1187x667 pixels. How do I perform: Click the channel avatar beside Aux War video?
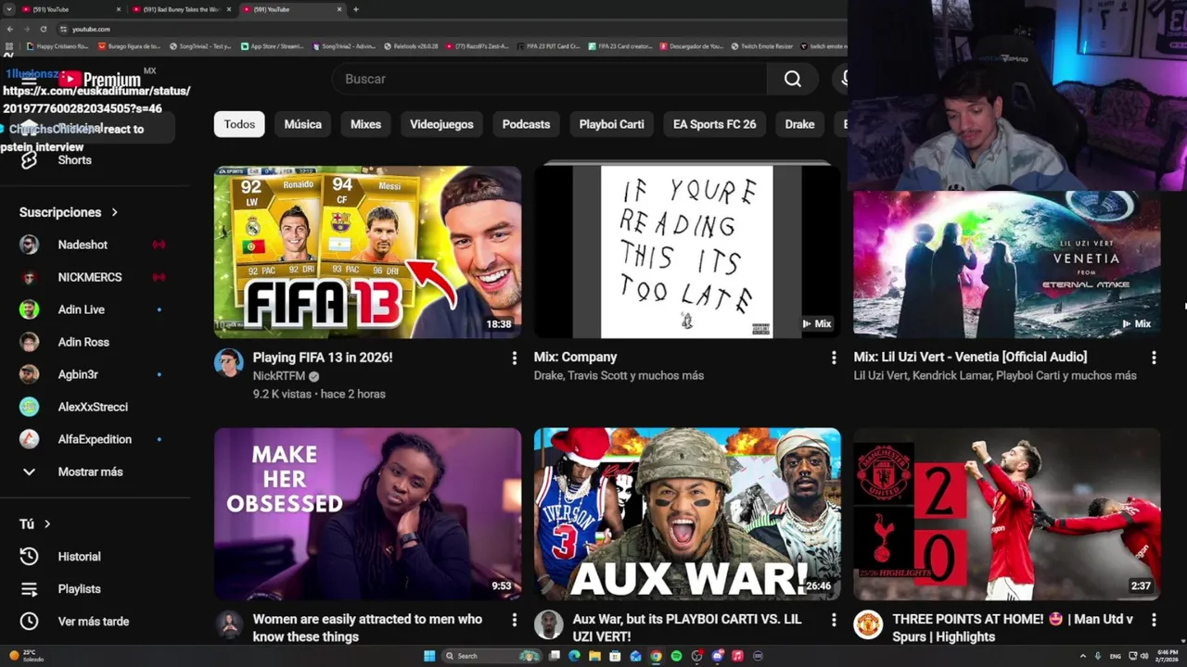548,624
